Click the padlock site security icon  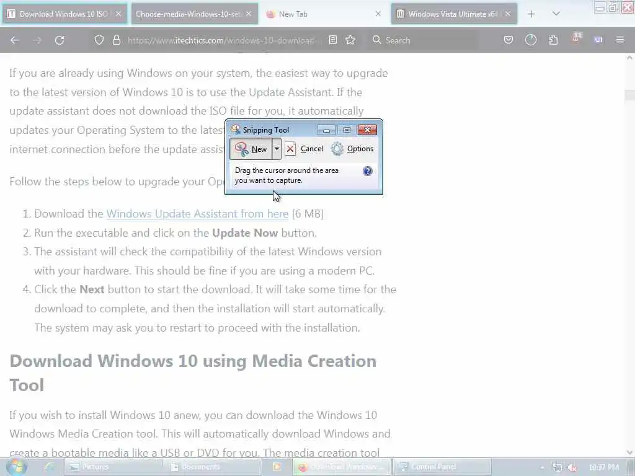click(x=117, y=40)
